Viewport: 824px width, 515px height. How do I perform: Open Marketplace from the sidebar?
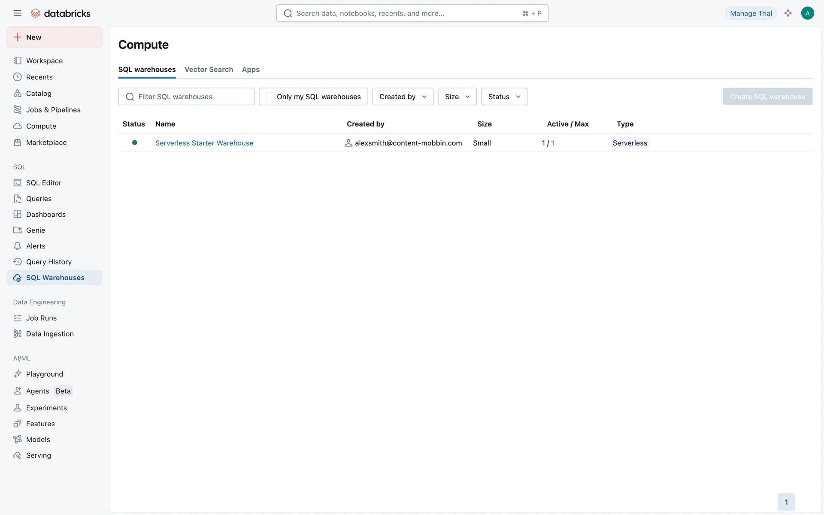(46, 142)
